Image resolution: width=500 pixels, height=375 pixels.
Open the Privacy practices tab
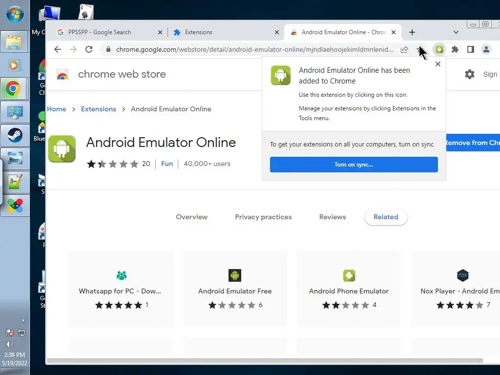(263, 217)
